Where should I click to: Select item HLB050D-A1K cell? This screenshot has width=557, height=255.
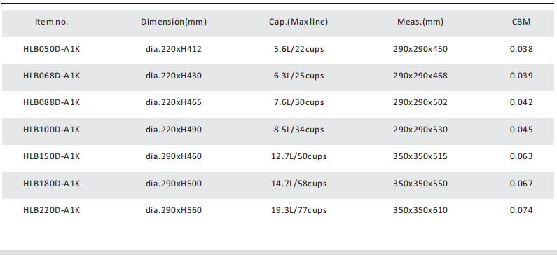pyautogui.click(x=52, y=49)
